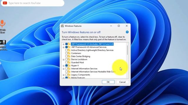Expand Legacy Components tree node
The image size is (188, 105).
(x=63, y=75)
